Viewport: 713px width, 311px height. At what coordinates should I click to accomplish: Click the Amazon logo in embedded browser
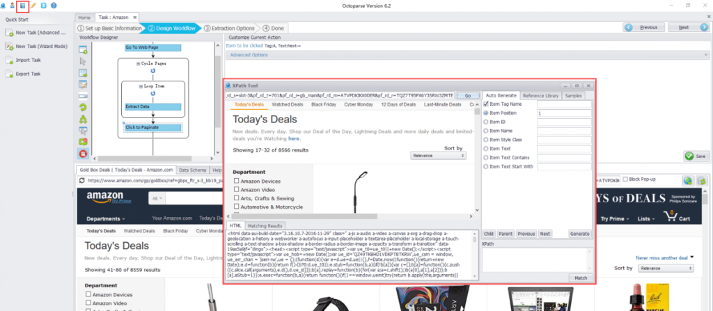click(x=105, y=198)
